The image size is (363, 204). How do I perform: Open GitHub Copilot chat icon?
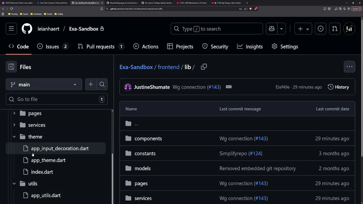272,29
